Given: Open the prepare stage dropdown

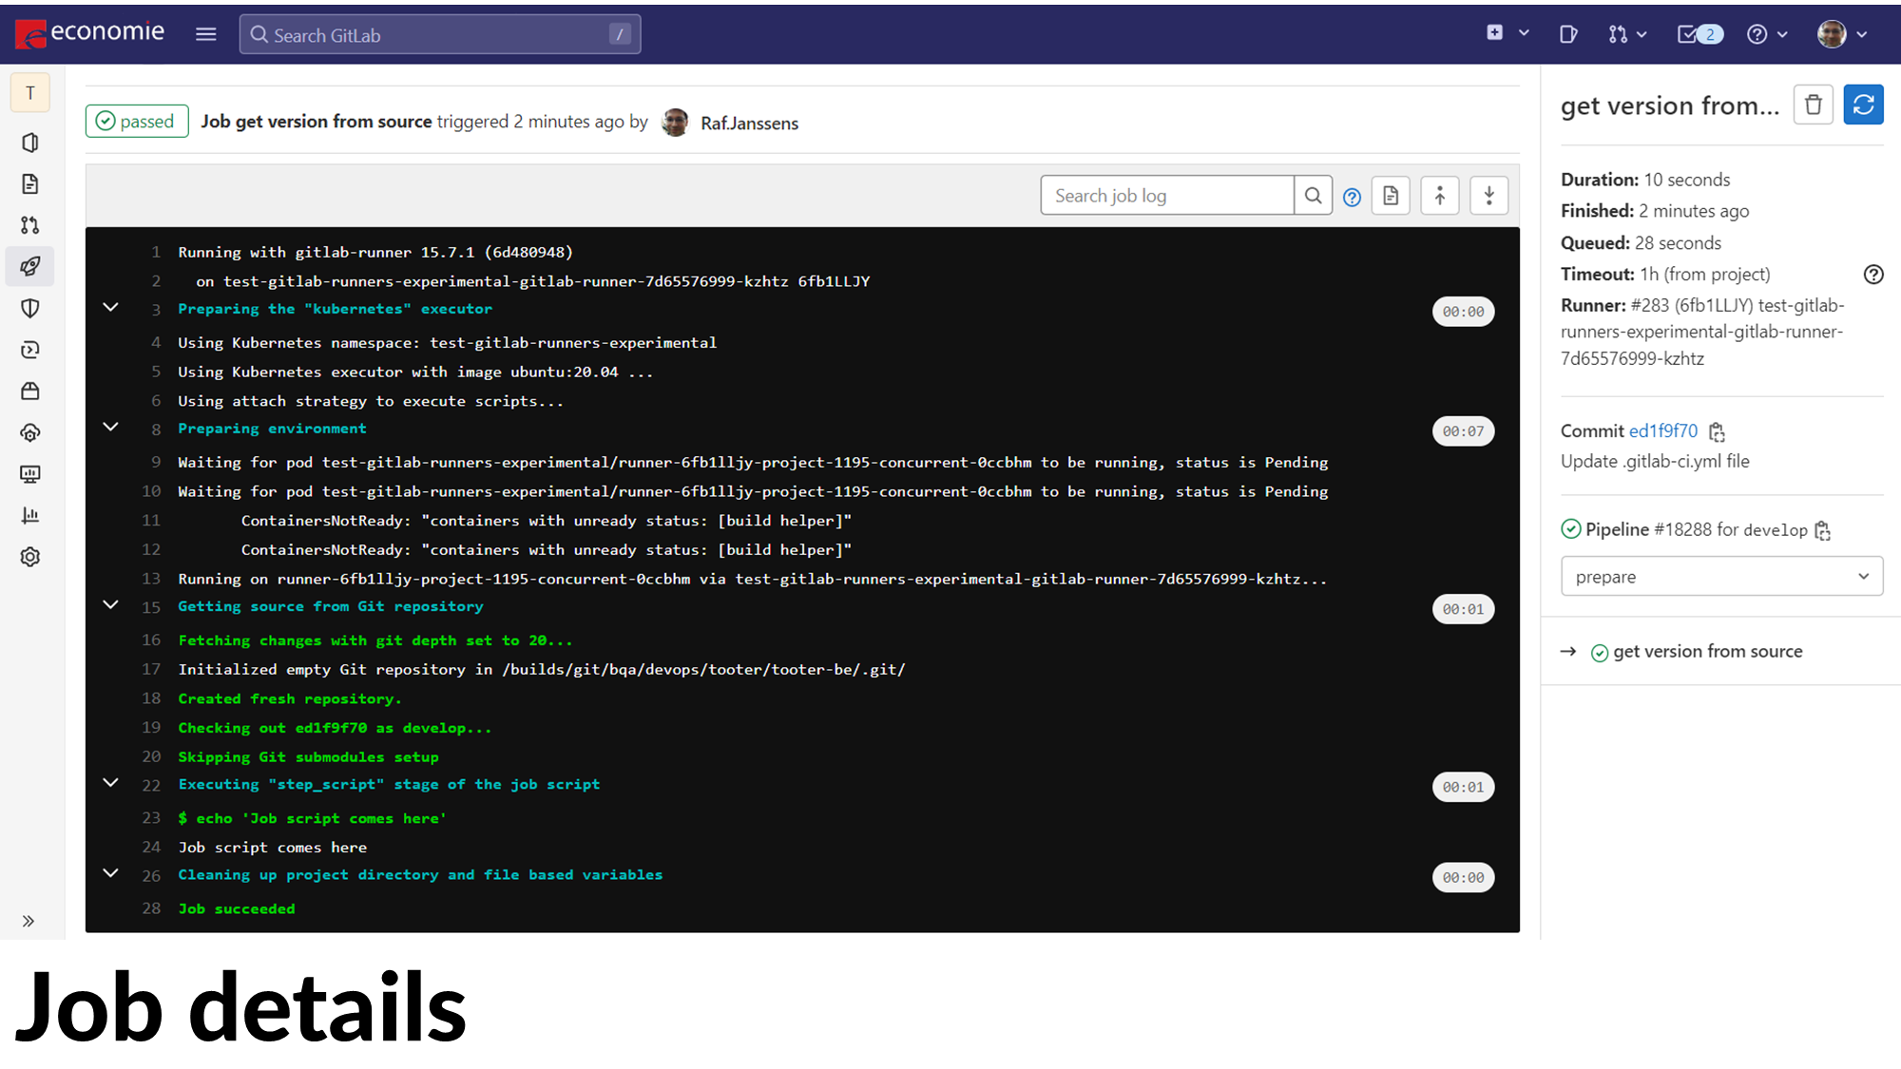Looking at the screenshot, I should click(1721, 577).
